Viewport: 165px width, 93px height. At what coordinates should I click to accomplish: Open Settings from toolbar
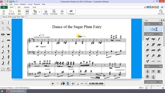(45, 12)
